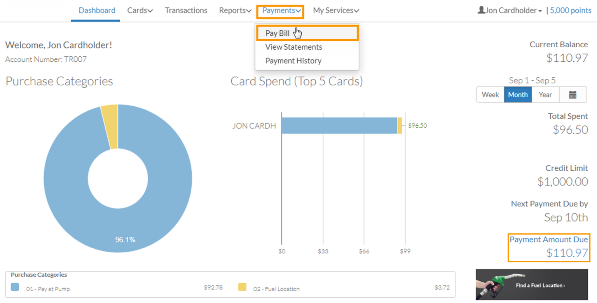Image resolution: width=597 pixels, height=303 pixels.
Task: Click the Payment Amount Due link
Action: 549,239
